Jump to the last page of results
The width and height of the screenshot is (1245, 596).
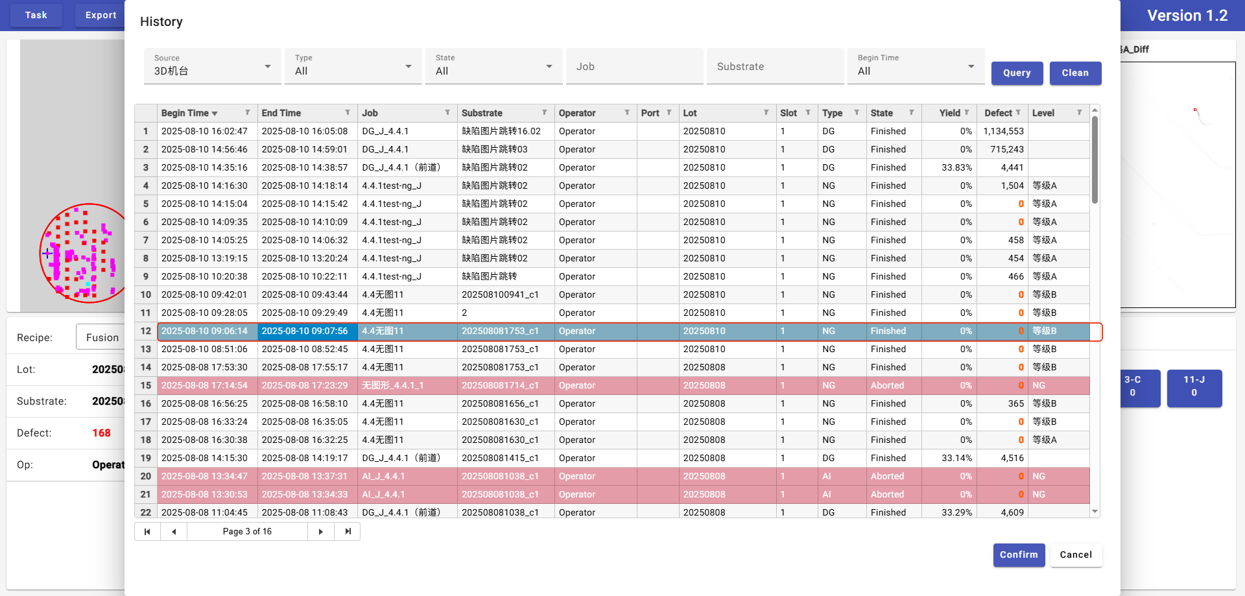348,532
